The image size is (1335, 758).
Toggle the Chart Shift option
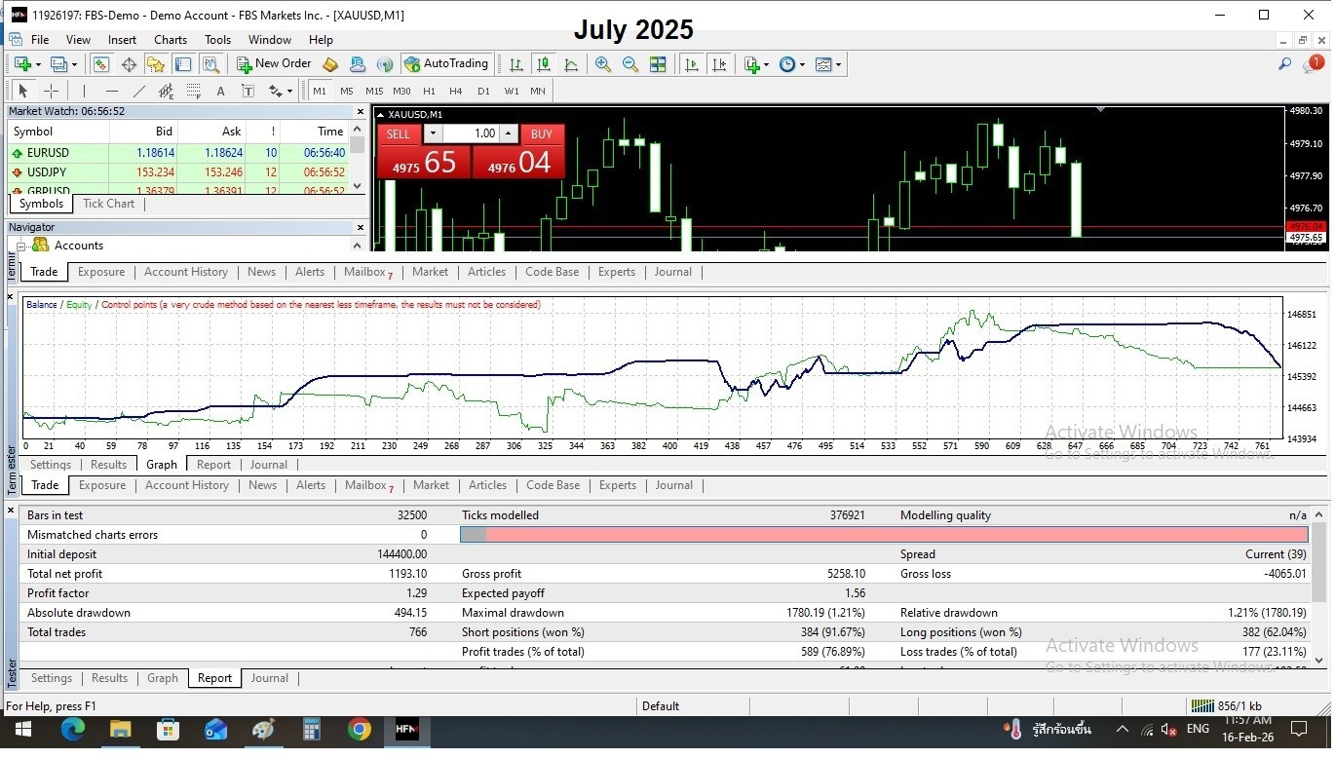pos(719,64)
